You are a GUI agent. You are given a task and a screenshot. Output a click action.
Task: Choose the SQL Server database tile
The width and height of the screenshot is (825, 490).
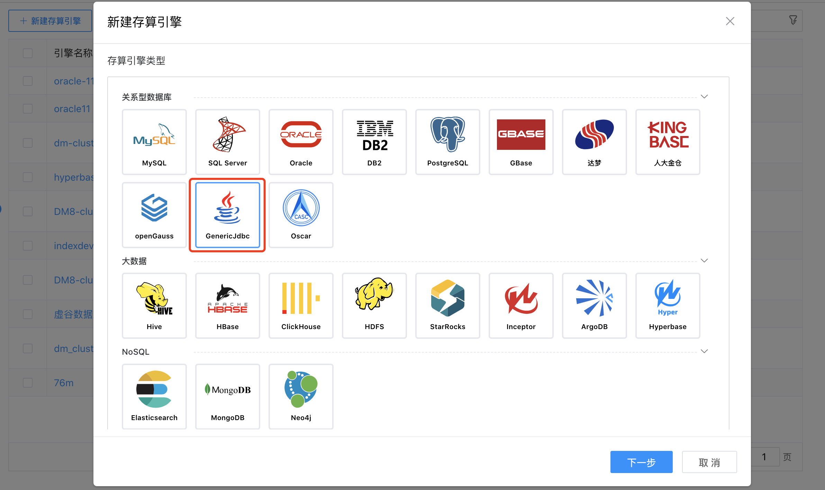click(228, 142)
